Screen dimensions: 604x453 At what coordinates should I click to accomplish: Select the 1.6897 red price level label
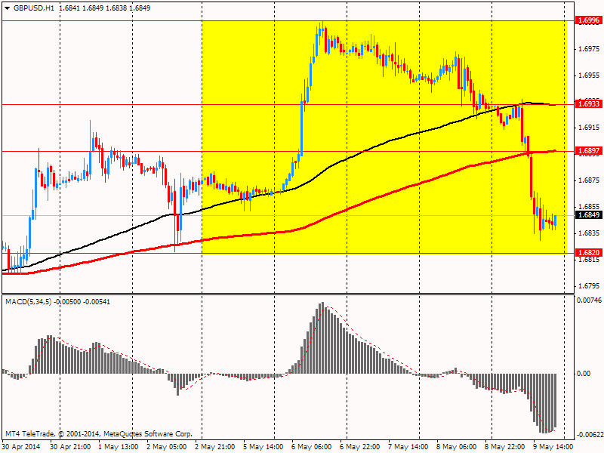(x=589, y=151)
